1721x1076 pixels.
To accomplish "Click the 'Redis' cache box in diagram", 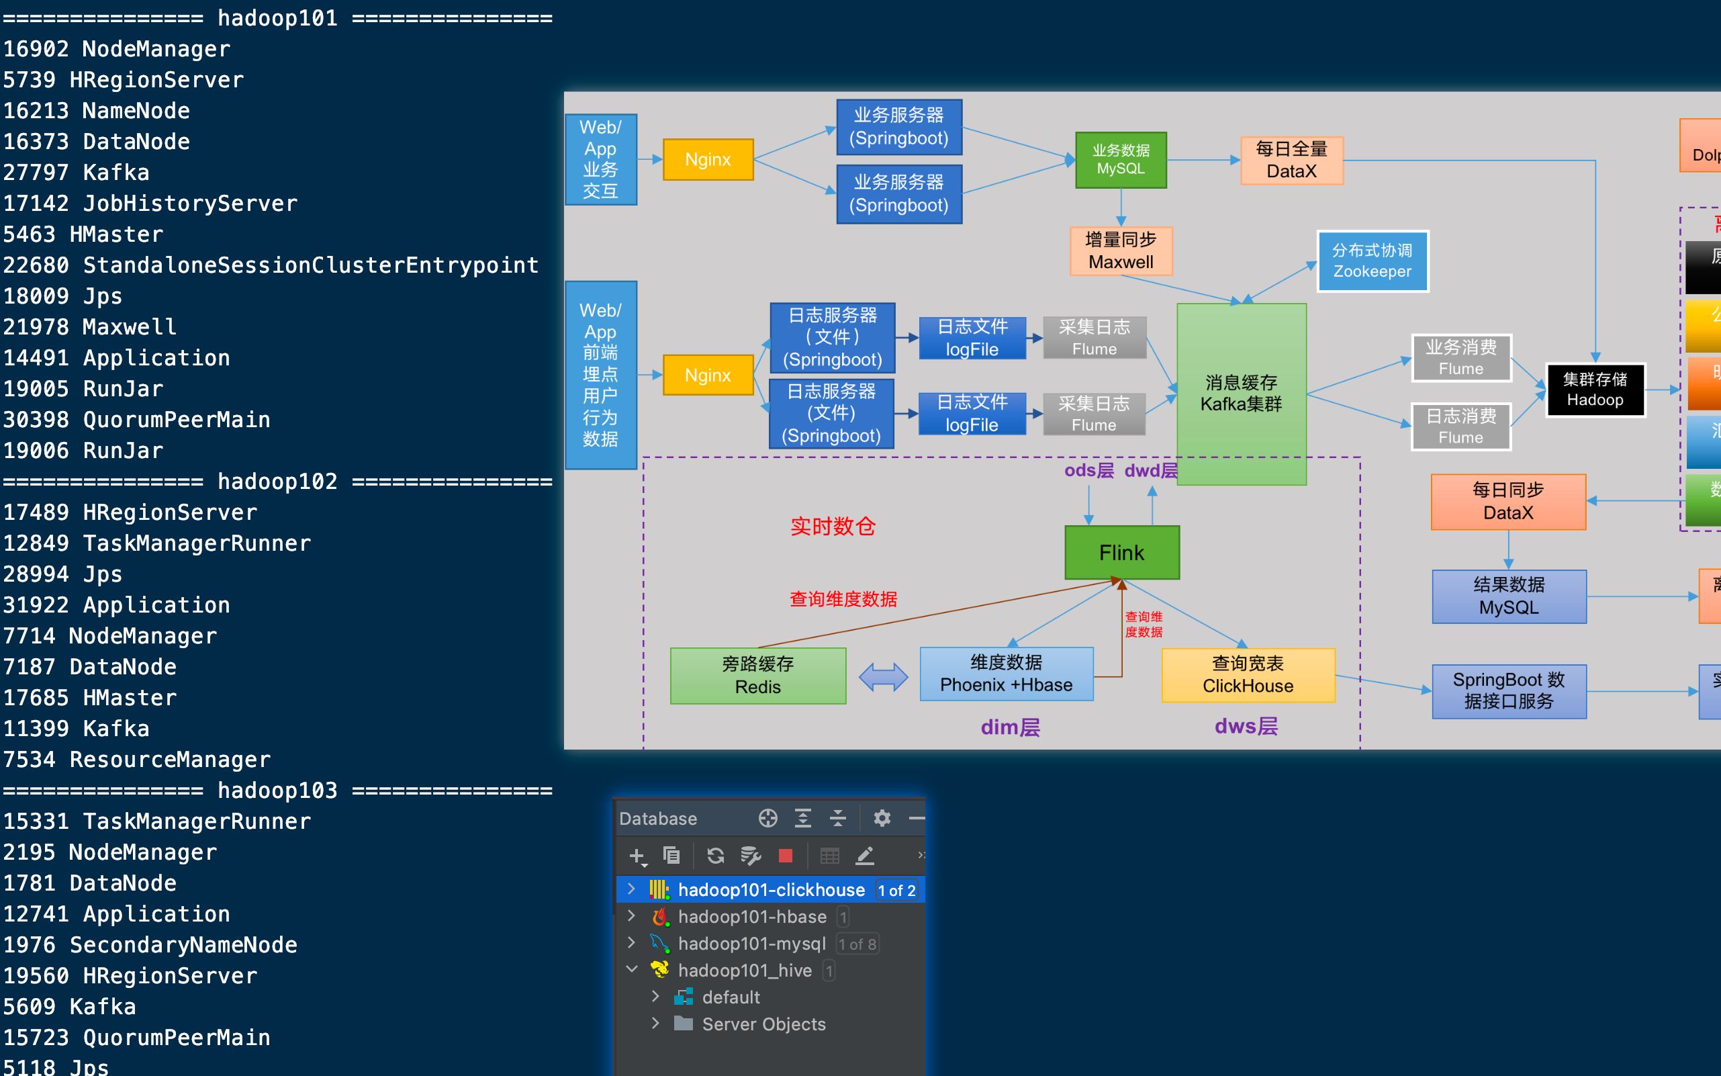I will coord(758,676).
